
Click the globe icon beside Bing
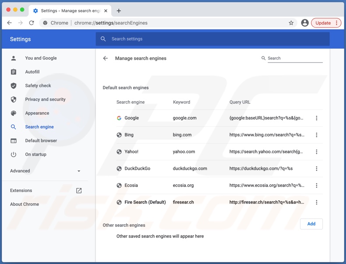119,135
